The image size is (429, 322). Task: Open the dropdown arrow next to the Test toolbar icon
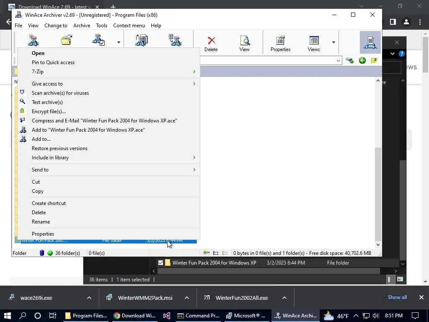(x=119, y=42)
